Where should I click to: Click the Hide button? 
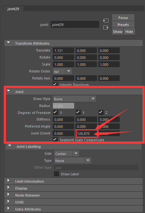[129, 32]
